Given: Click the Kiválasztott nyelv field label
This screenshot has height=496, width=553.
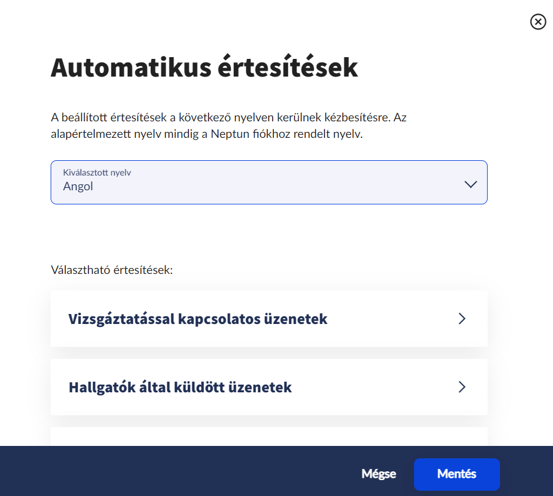Looking at the screenshot, I should 97,173.
